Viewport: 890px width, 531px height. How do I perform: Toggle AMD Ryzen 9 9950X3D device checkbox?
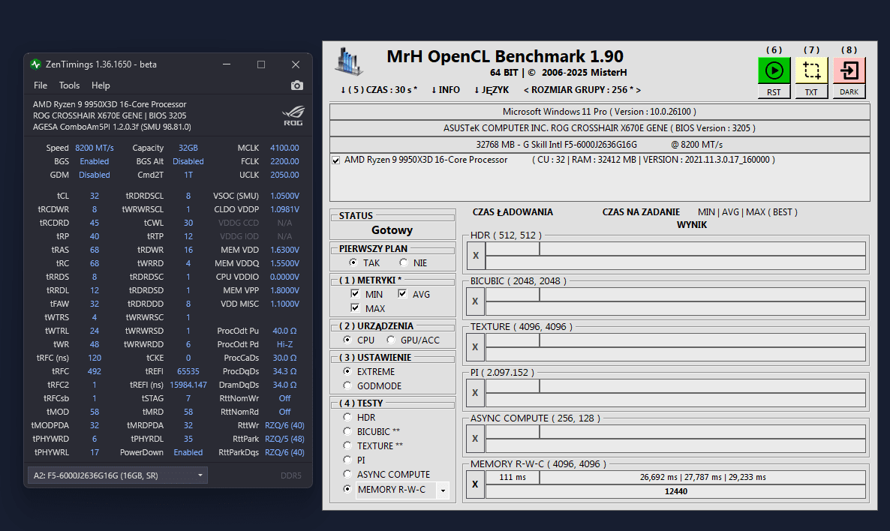point(336,160)
